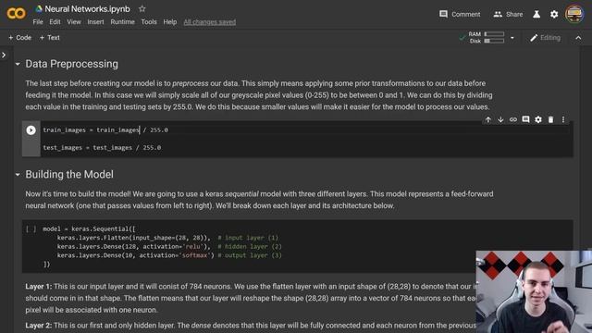
Task: Expand the left sidebar panel
Action: pyautogui.click(x=4, y=55)
